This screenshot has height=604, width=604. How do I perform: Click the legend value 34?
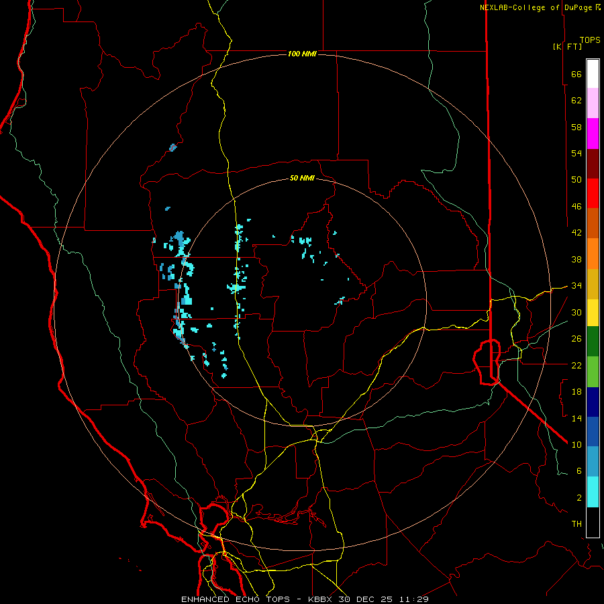tap(576, 286)
